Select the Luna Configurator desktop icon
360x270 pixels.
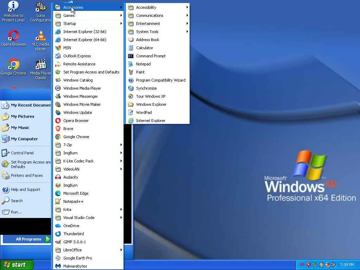(41, 12)
